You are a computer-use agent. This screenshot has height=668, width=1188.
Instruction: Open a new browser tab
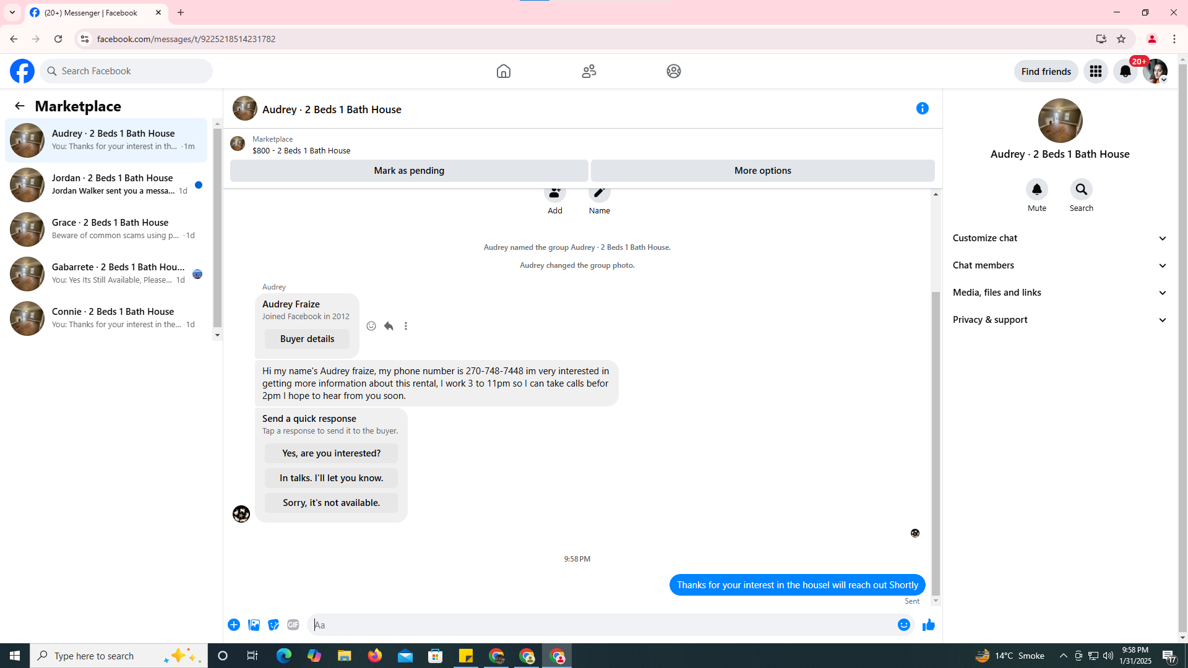(181, 12)
